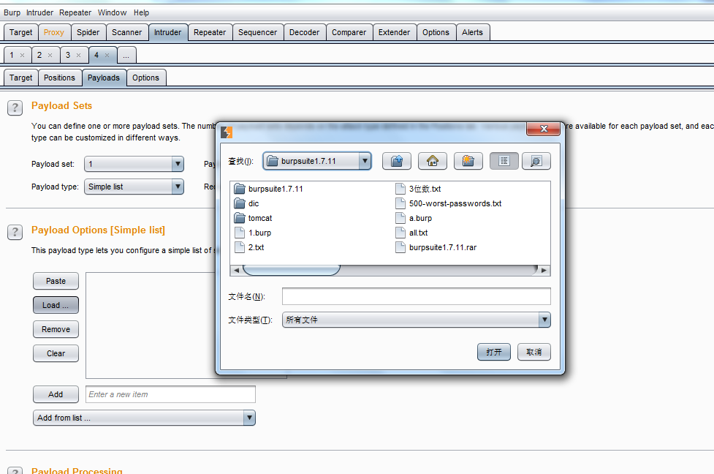This screenshot has width=714, height=474.
Task: Open the burpsuite1.7.11 folder item
Action: click(x=269, y=189)
